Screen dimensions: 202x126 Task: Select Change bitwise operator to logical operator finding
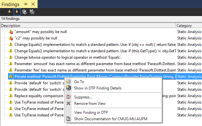point(68,57)
